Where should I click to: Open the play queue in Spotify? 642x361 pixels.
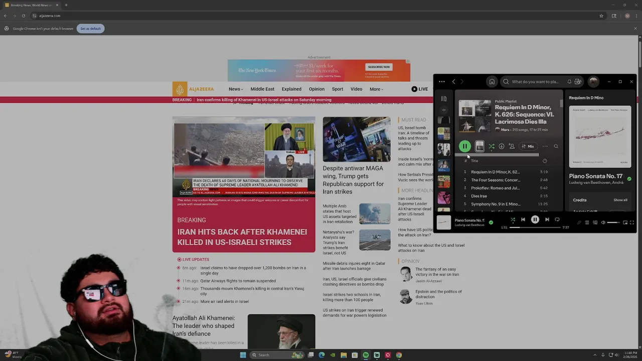click(587, 223)
